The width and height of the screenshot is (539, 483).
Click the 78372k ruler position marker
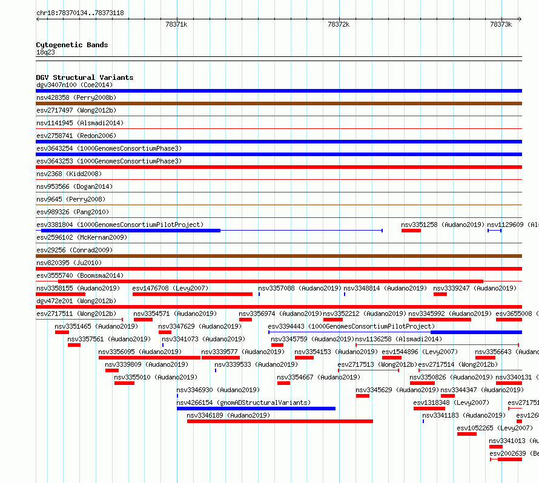point(339,24)
